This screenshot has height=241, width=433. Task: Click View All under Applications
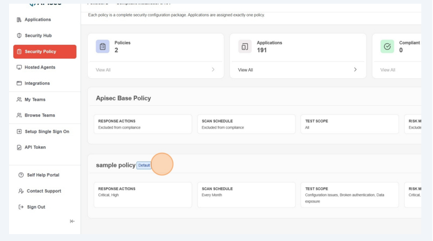(x=246, y=70)
